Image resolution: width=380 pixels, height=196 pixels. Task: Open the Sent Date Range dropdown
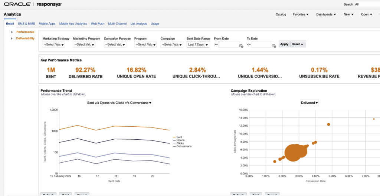[198, 44]
